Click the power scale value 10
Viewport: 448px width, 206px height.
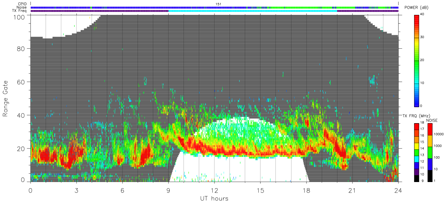(x=422, y=83)
